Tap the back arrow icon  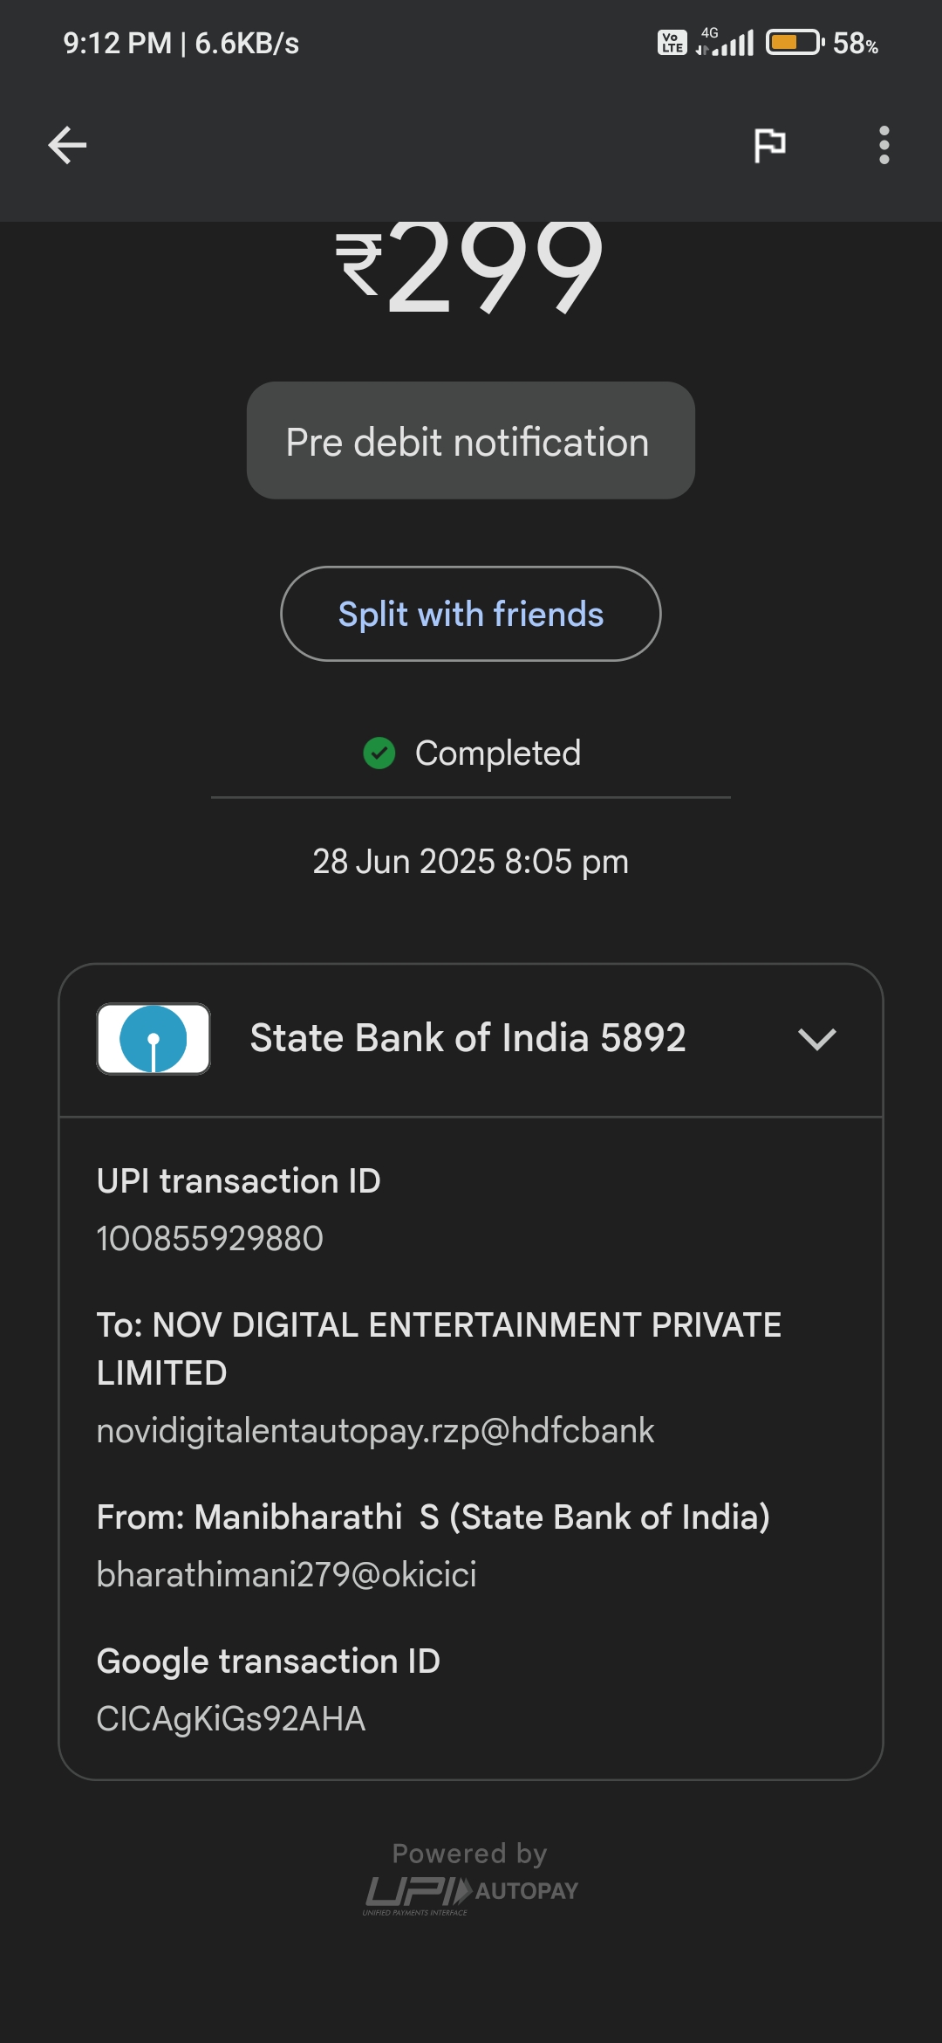tap(67, 145)
